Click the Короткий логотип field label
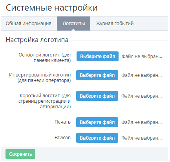Screen dimensions: 170x162 point(45,101)
